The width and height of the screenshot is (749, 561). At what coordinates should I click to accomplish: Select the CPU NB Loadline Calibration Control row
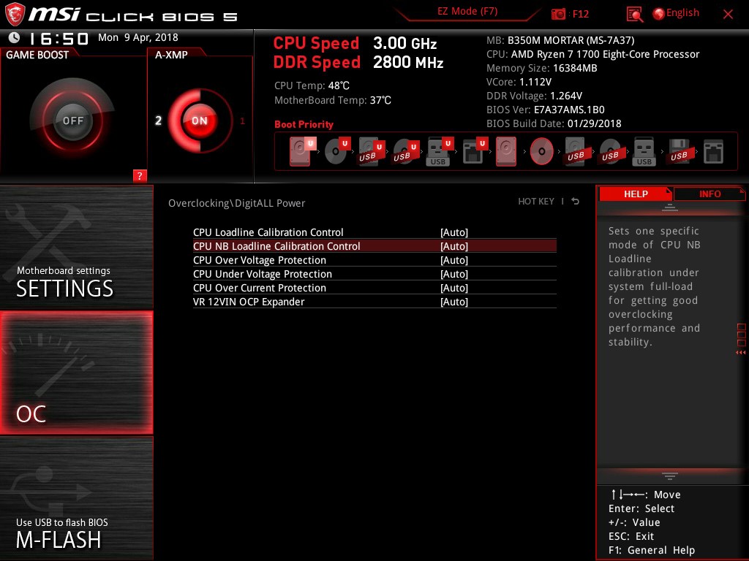(374, 246)
